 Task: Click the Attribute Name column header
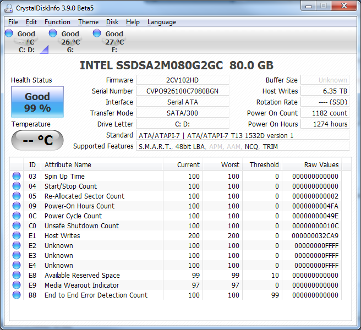[x=102, y=165]
